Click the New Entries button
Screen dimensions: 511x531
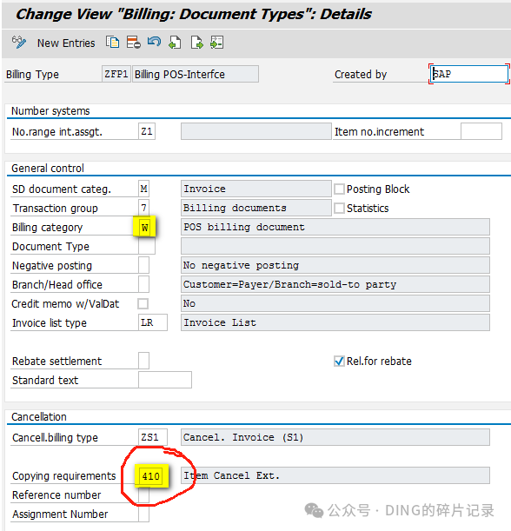66,43
